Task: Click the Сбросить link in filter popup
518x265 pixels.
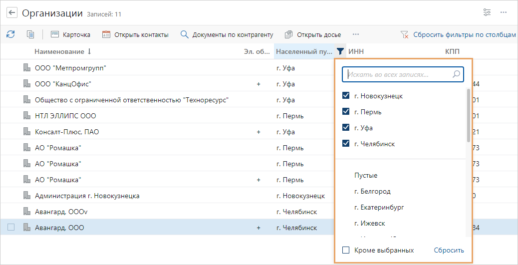Action: tap(449, 251)
